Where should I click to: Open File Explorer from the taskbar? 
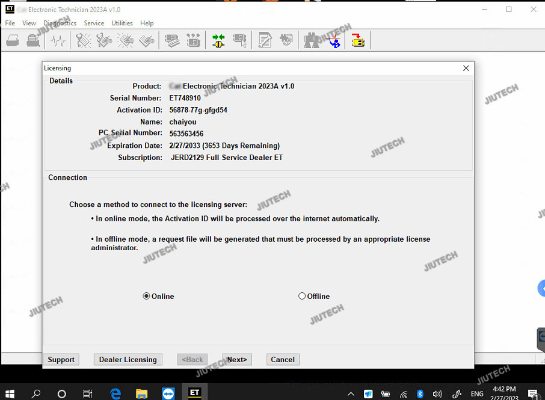click(x=141, y=393)
